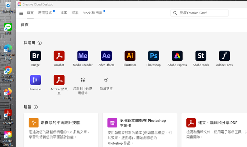Select the Firefox desktop shortcut
The height and width of the screenshot is (147, 247).
pyautogui.click(x=8, y=93)
